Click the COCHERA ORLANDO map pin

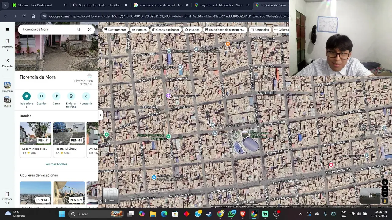[180, 67]
